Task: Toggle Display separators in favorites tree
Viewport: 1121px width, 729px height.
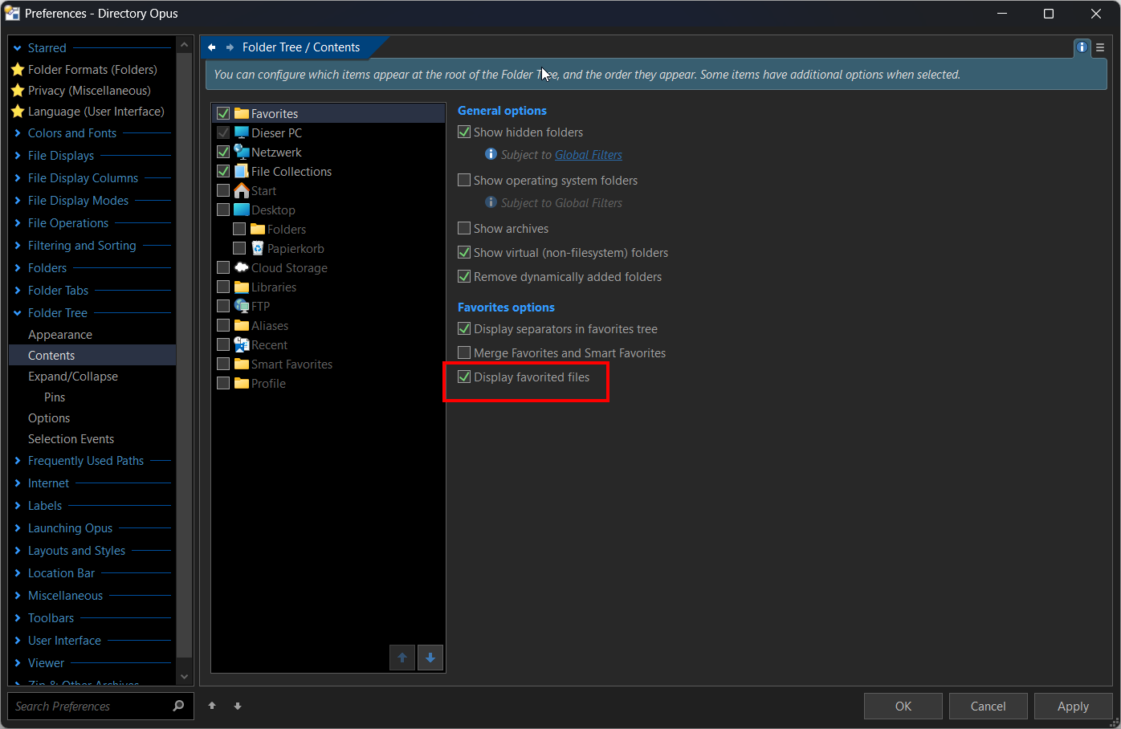Action: click(464, 328)
